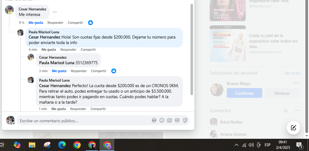
Task: Open the emoji picker in comment box
Action: 162,120
